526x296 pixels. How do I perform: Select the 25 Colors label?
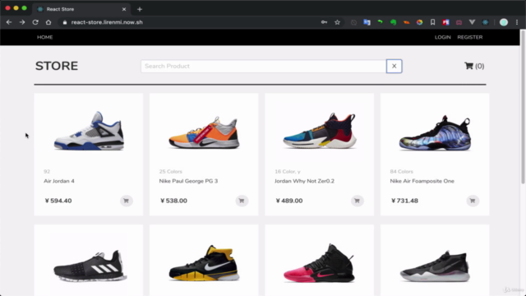pyautogui.click(x=170, y=172)
